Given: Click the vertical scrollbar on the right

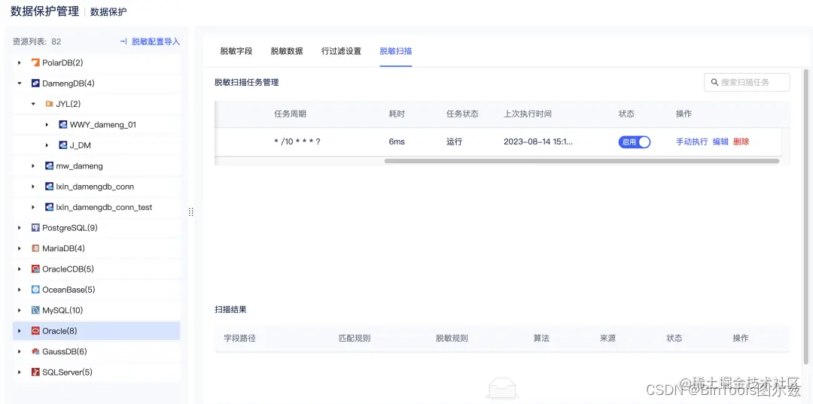Looking at the screenshot, I should (805, 216).
